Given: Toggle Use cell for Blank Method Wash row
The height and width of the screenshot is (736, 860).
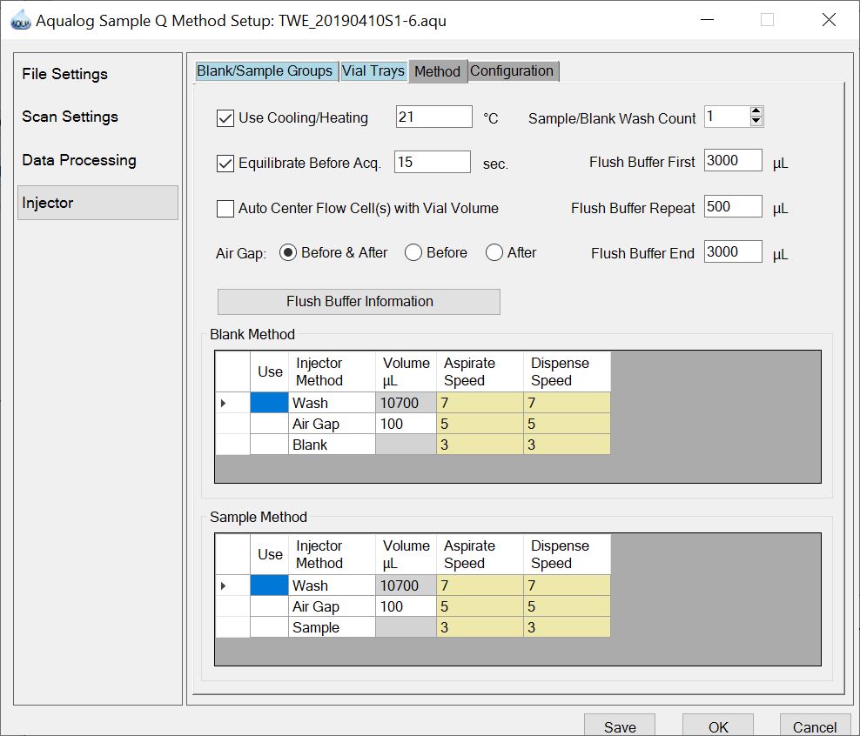Looking at the screenshot, I should (269, 403).
